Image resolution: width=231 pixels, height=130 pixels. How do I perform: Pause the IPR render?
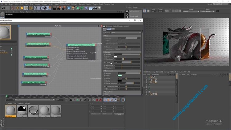click(148, 11)
